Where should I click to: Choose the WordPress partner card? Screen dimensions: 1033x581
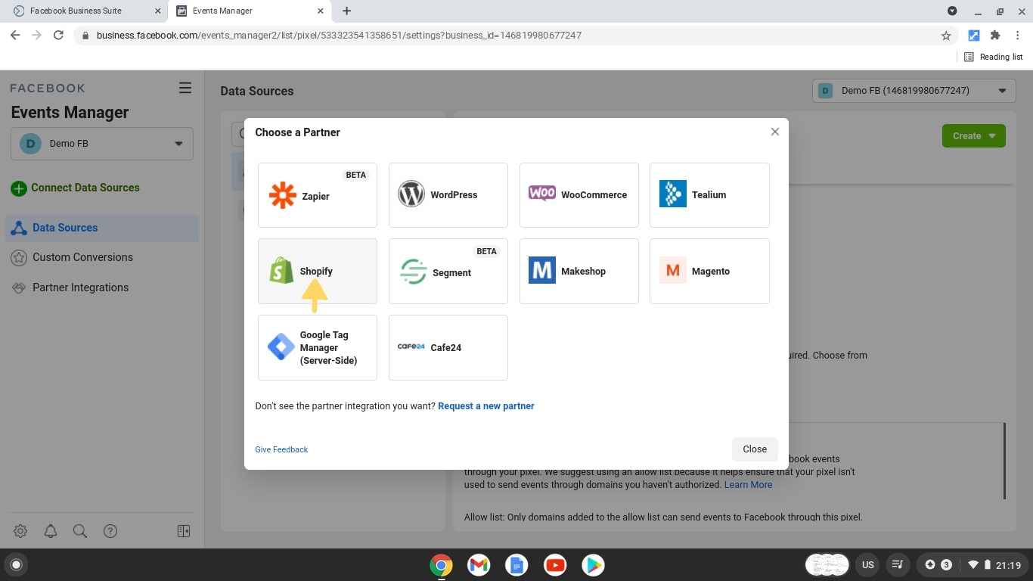tap(448, 195)
